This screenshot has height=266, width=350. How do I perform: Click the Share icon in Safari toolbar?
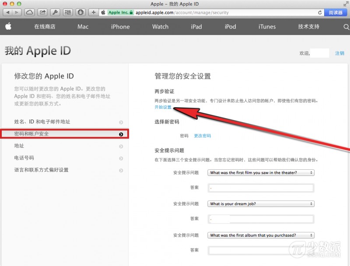pyautogui.click(x=42, y=13)
